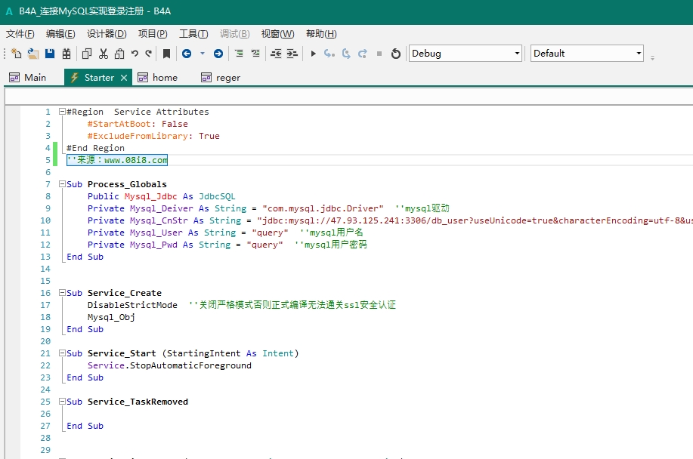This screenshot has height=459, width=693.
Task: Run the project with the play icon
Action: point(314,54)
